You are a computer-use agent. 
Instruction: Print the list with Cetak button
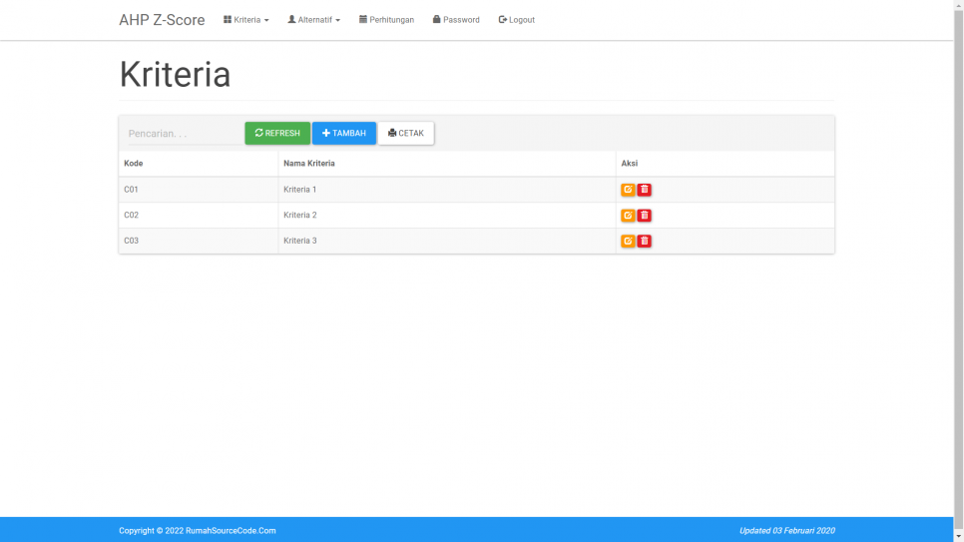pos(406,133)
